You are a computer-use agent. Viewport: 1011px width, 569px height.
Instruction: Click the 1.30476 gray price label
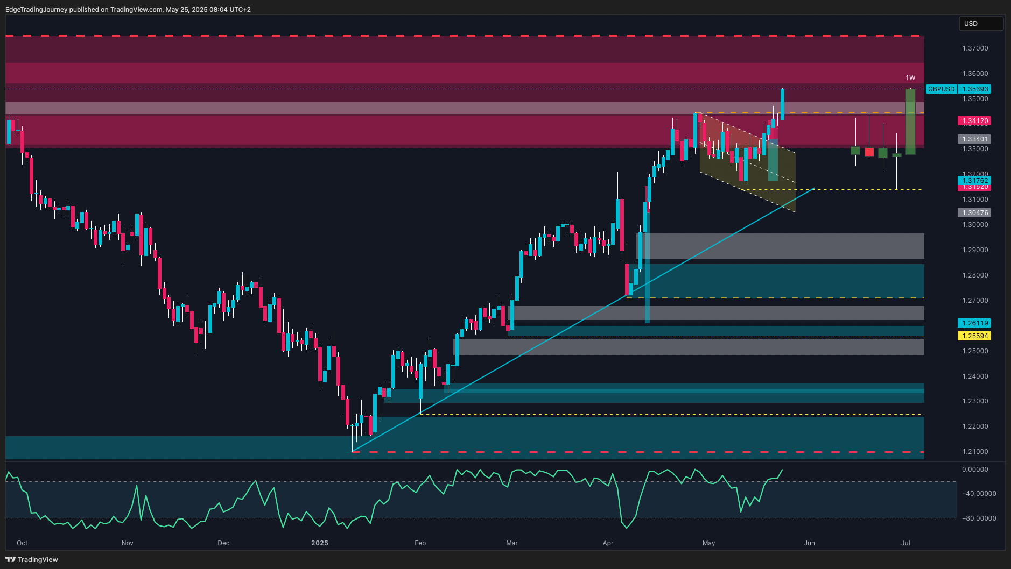[x=975, y=213]
